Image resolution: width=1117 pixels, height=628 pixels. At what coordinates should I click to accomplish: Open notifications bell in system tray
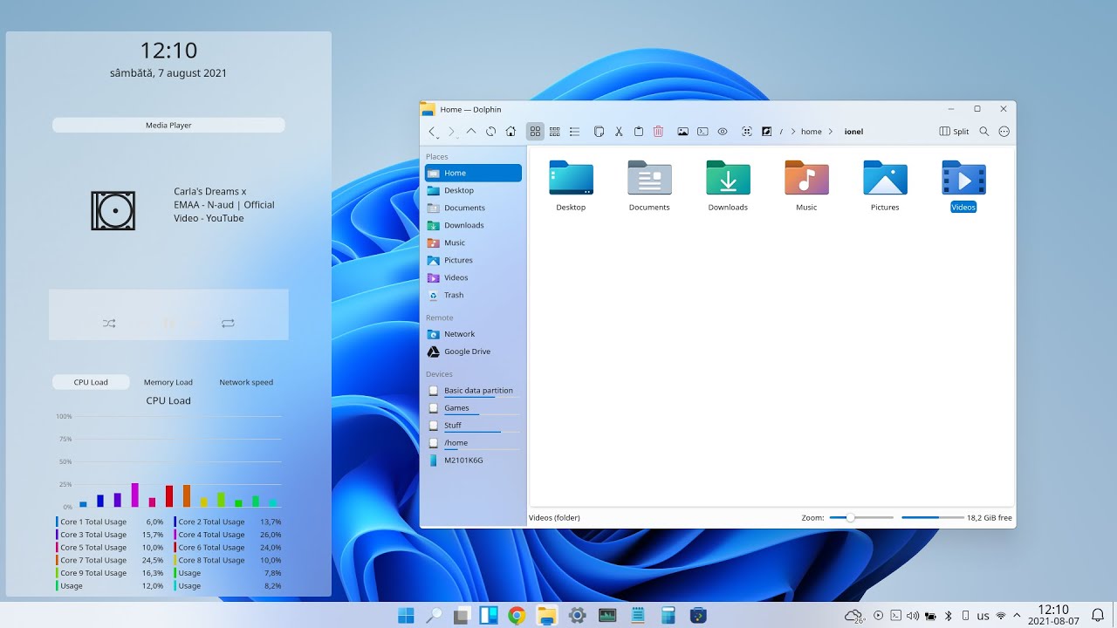pyautogui.click(x=1098, y=616)
